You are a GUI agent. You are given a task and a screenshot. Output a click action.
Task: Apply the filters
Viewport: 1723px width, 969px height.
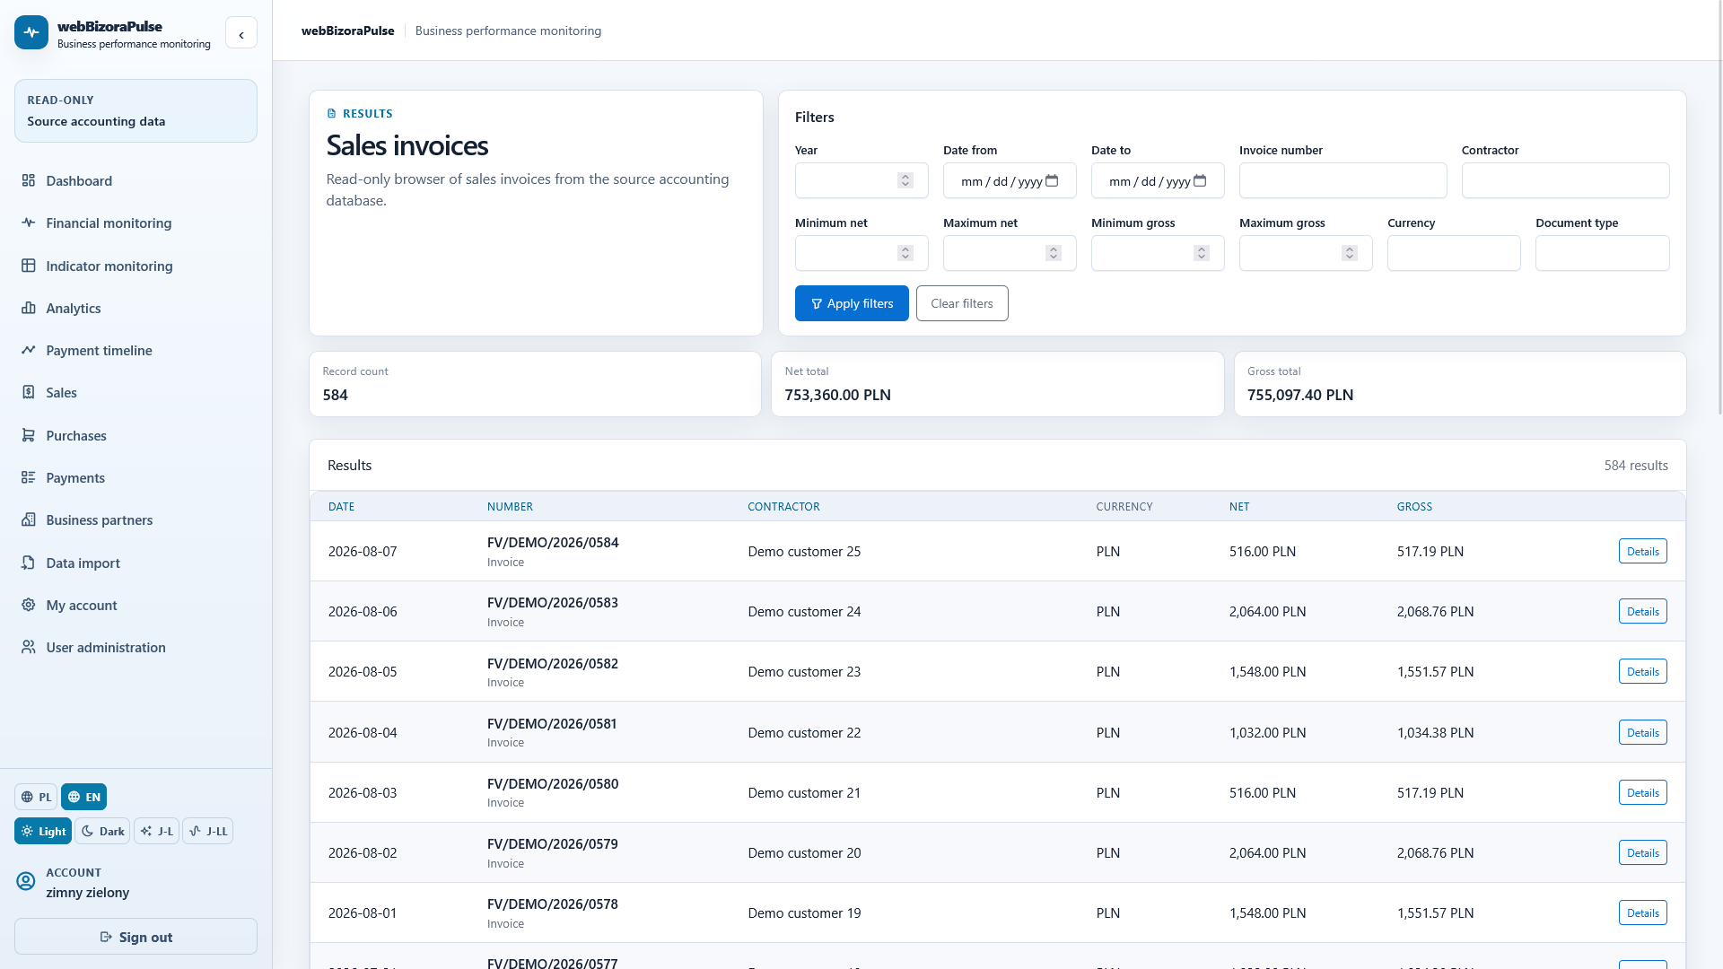coord(852,303)
